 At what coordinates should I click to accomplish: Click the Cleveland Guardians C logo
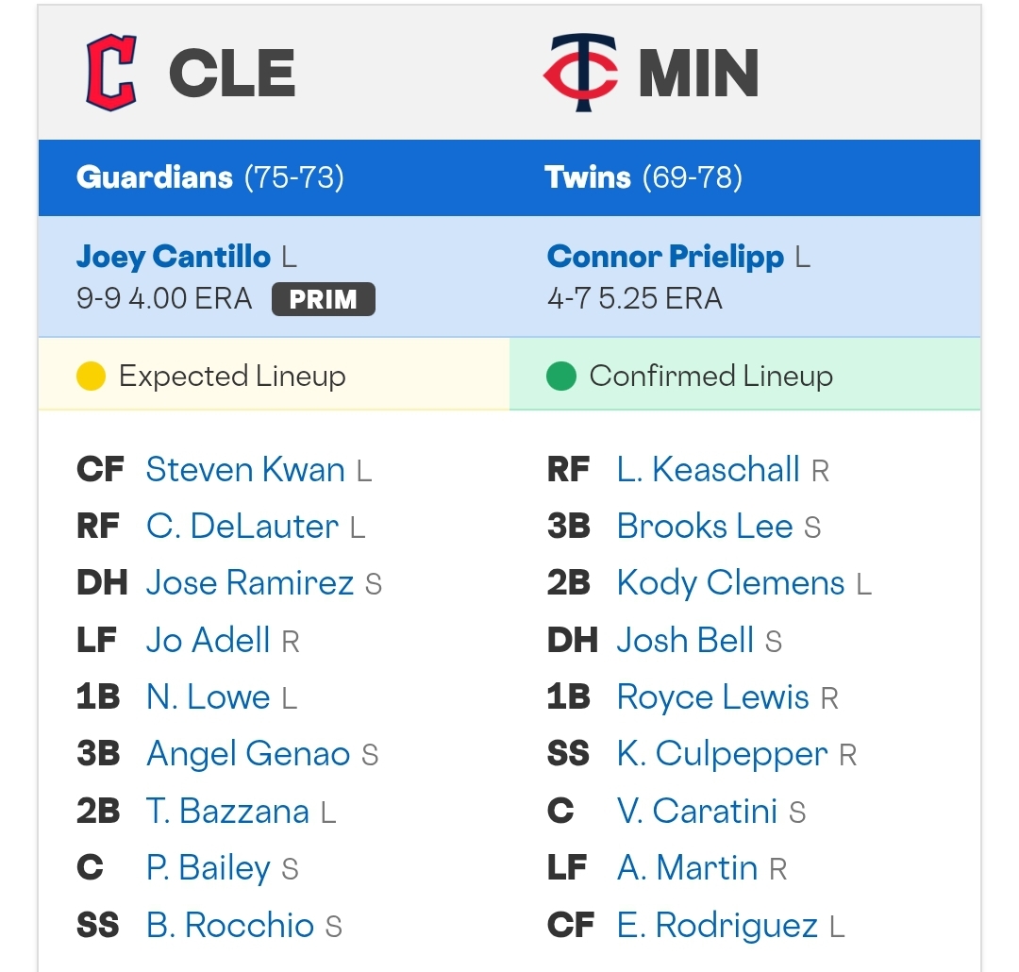[111, 72]
